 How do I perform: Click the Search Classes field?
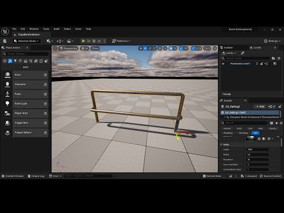tap(25, 54)
